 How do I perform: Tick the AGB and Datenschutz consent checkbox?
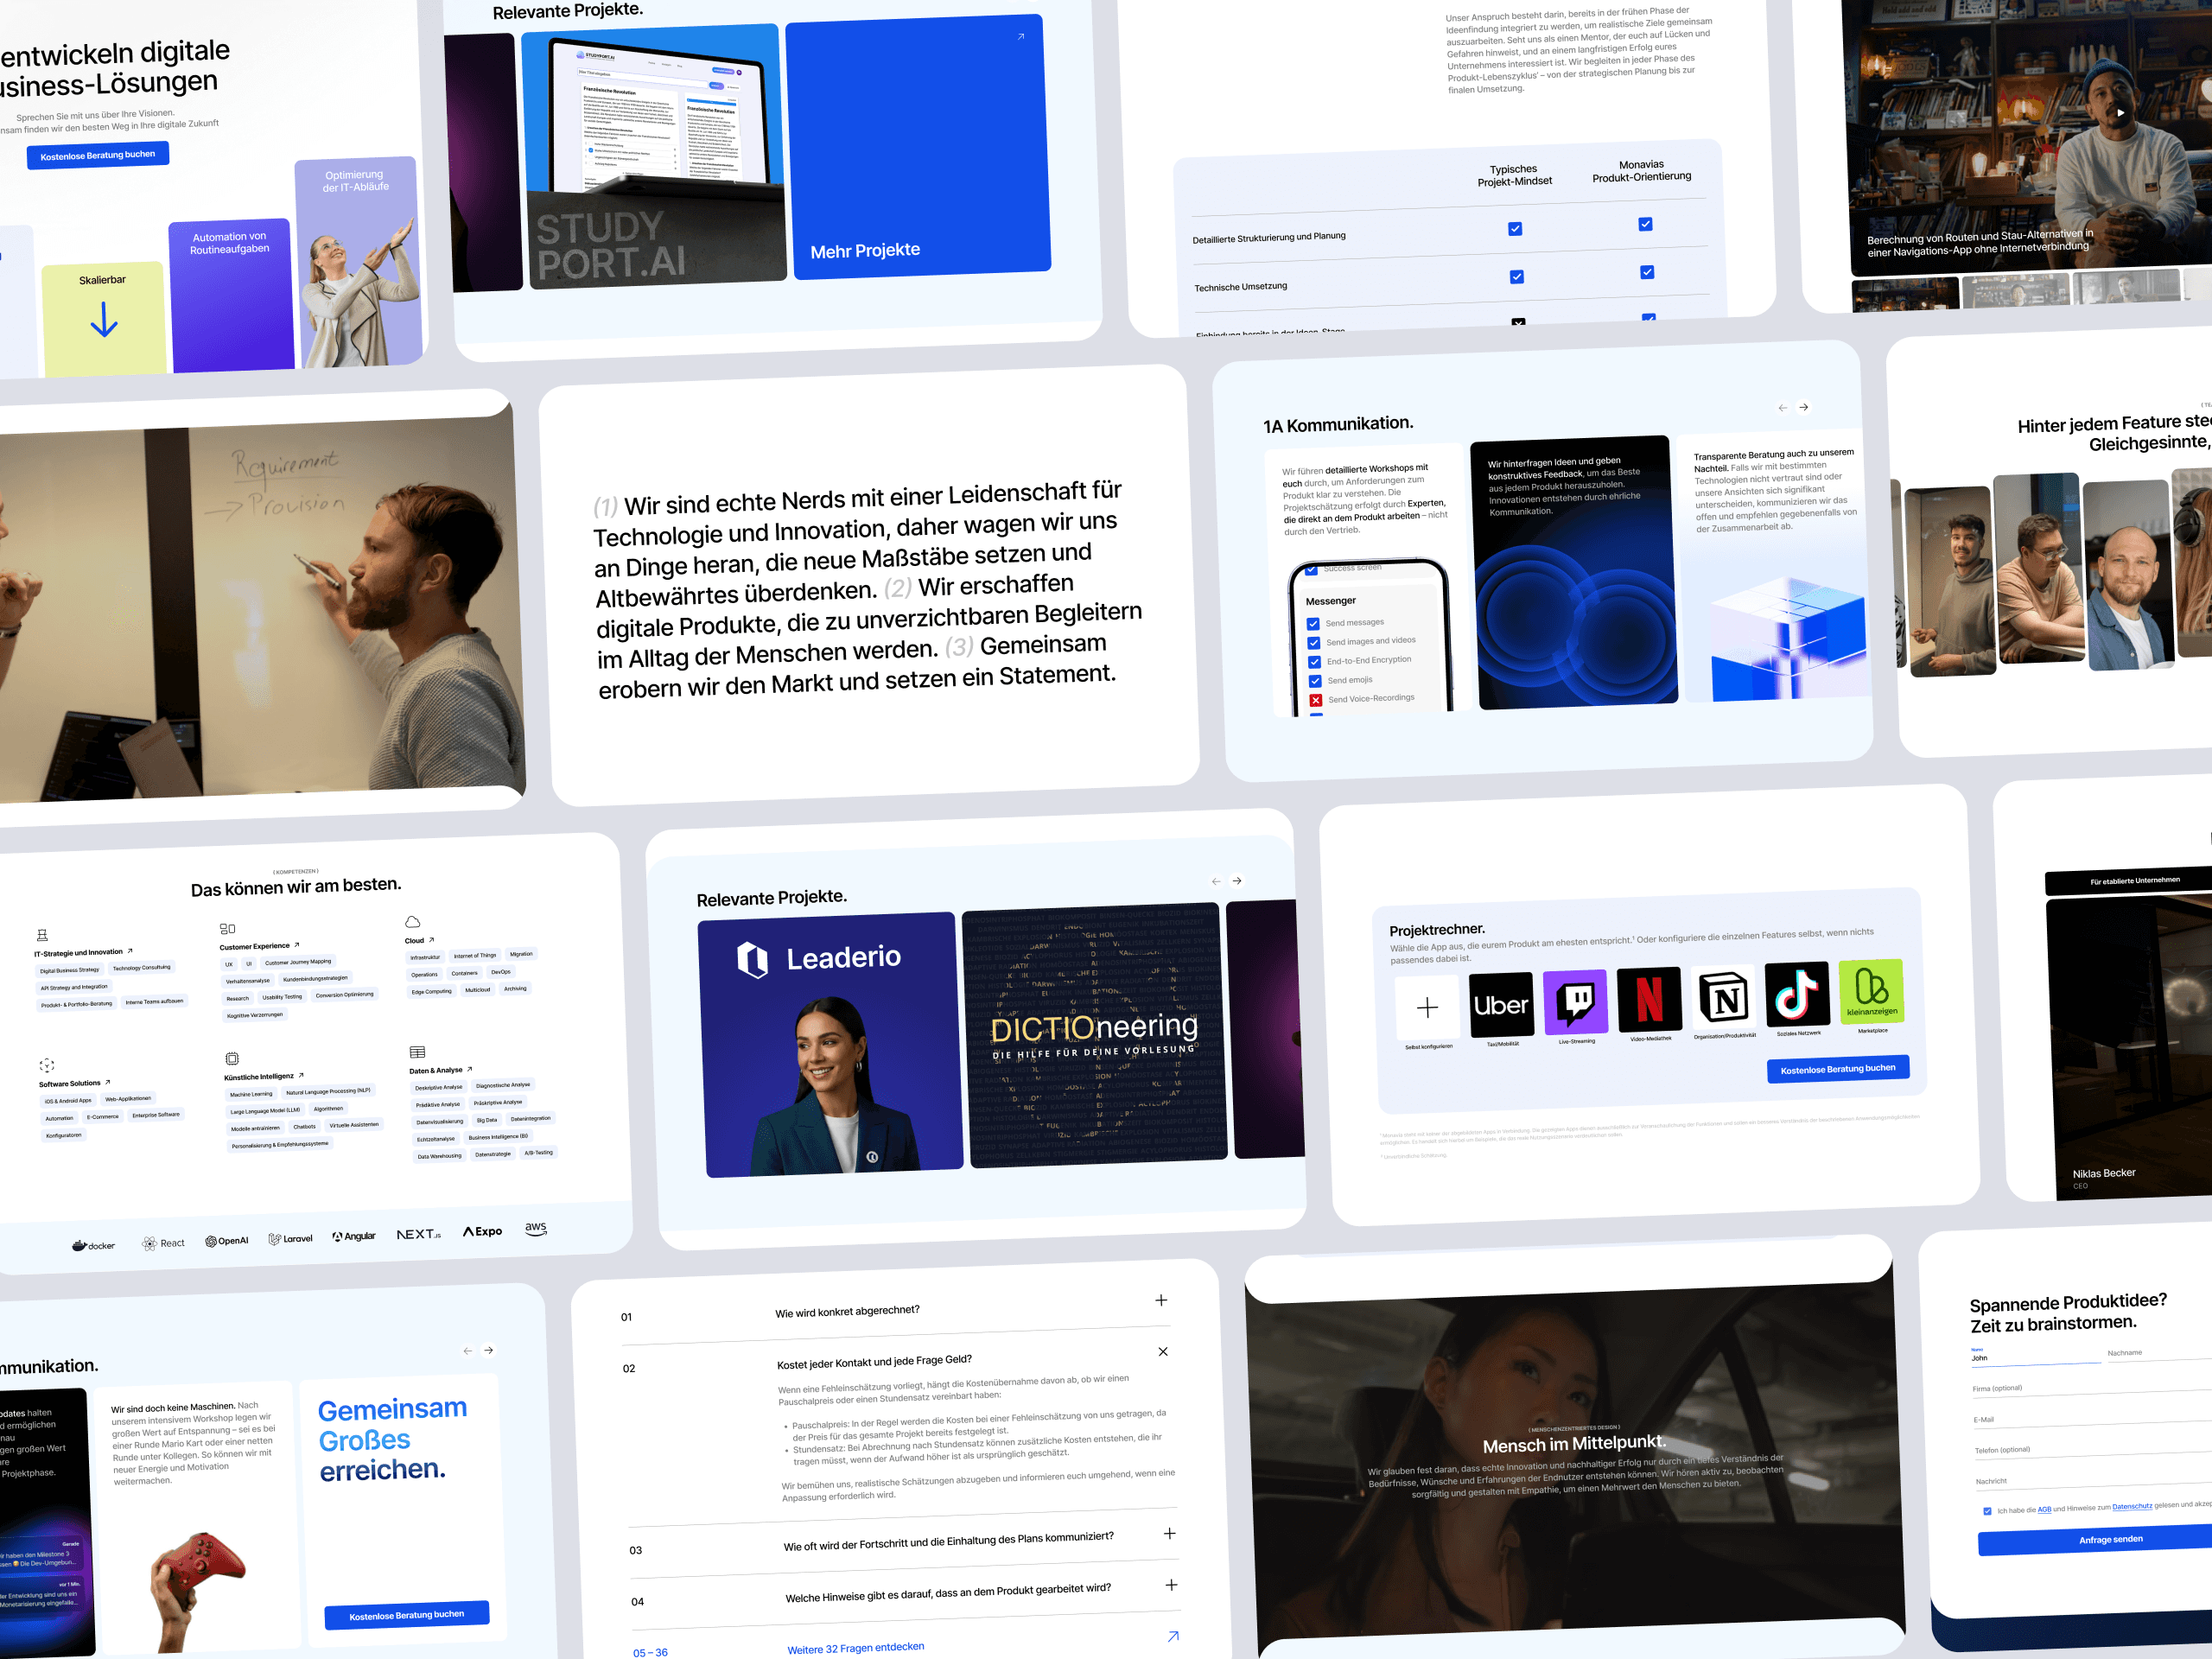click(1987, 1511)
